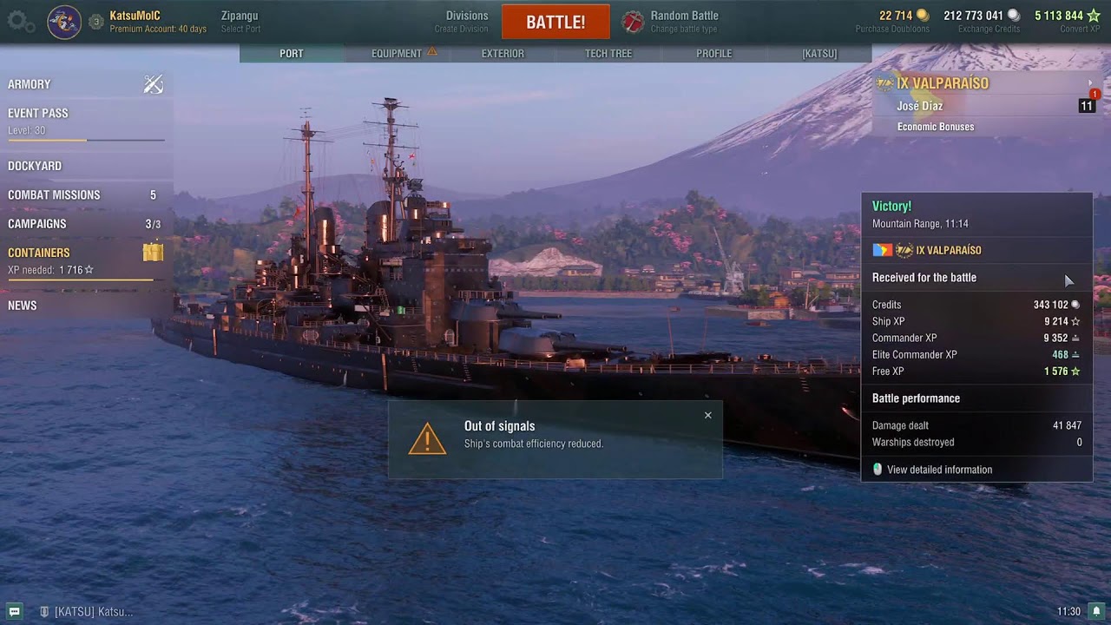Viewport: 1111px width, 625px height.
Task: Click Commander XP 9 352 row
Action: pyautogui.click(x=976, y=338)
